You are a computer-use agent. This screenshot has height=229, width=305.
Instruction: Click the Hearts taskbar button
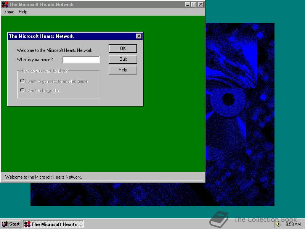pos(53,224)
